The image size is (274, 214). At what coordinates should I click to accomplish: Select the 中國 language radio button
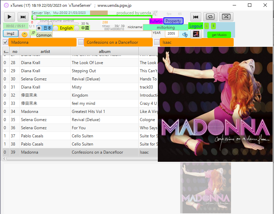77,28
